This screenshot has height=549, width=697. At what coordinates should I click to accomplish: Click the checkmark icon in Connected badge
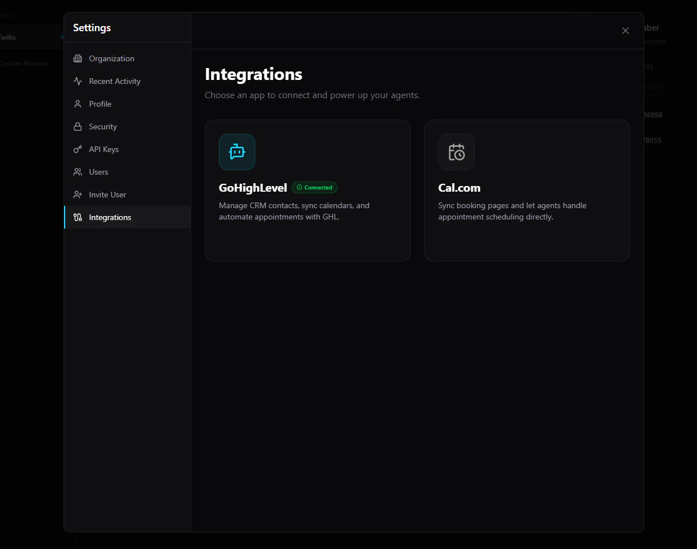coord(299,188)
